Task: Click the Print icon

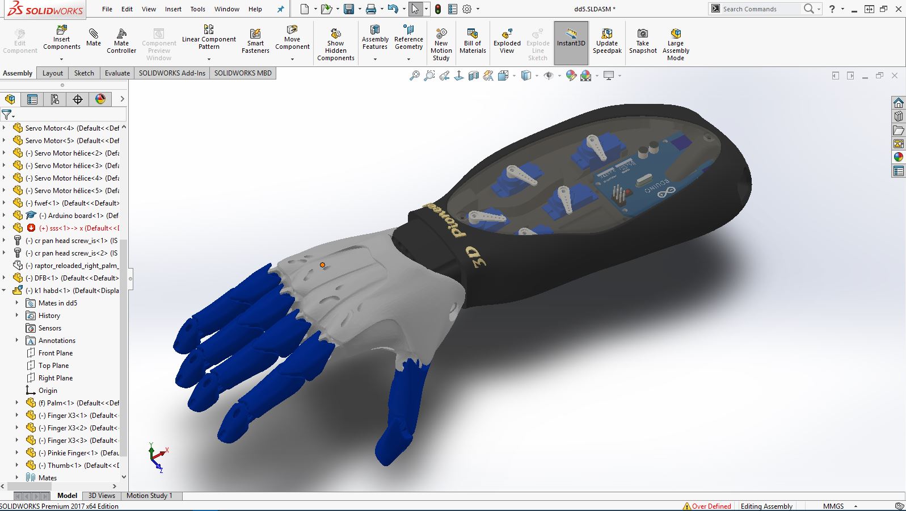Action: pyautogui.click(x=371, y=9)
